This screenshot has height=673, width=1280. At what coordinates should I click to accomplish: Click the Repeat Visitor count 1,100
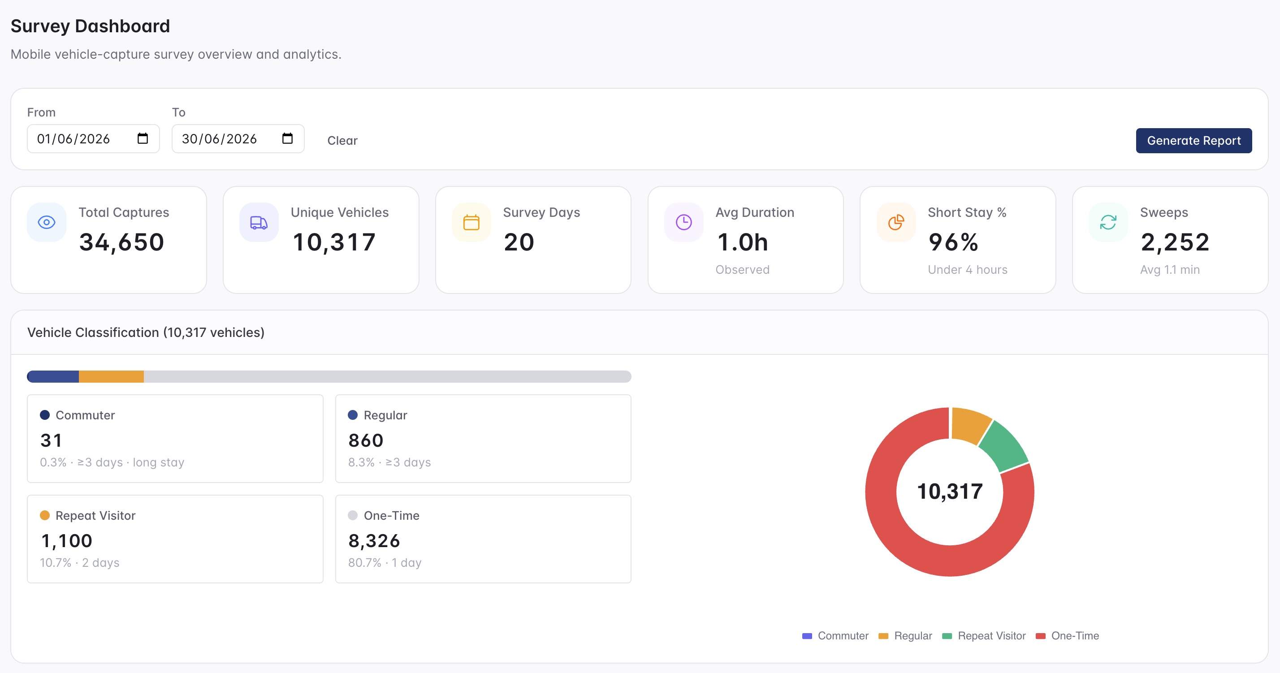tap(67, 541)
